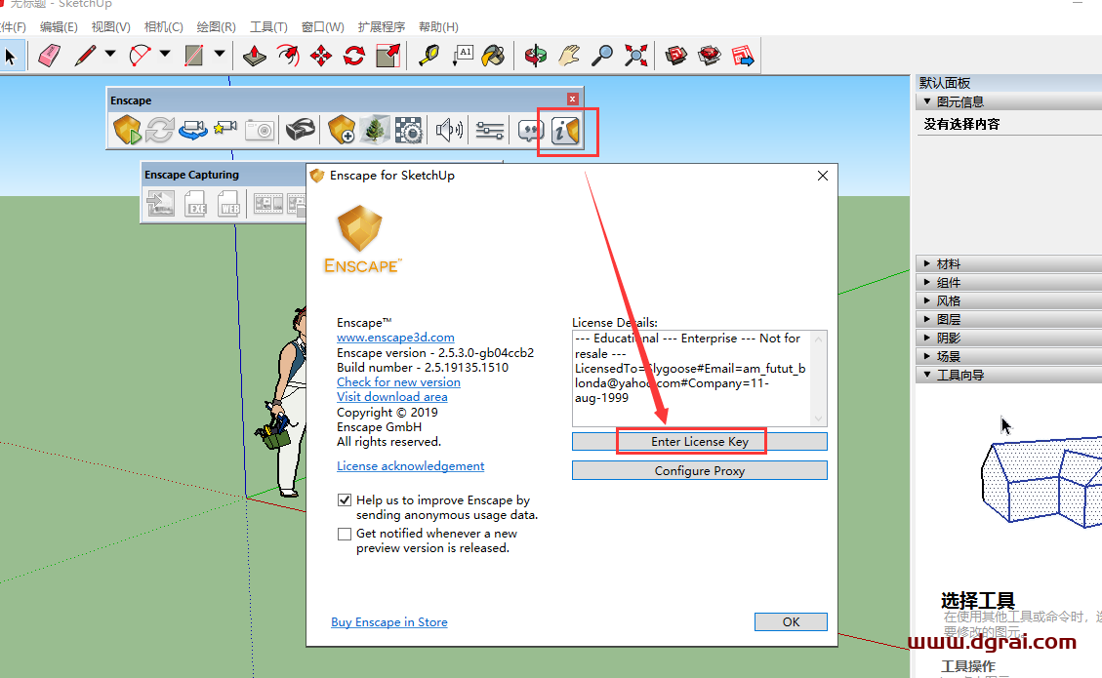Click the WEB export icon in Enscape Capturing

pos(229,205)
